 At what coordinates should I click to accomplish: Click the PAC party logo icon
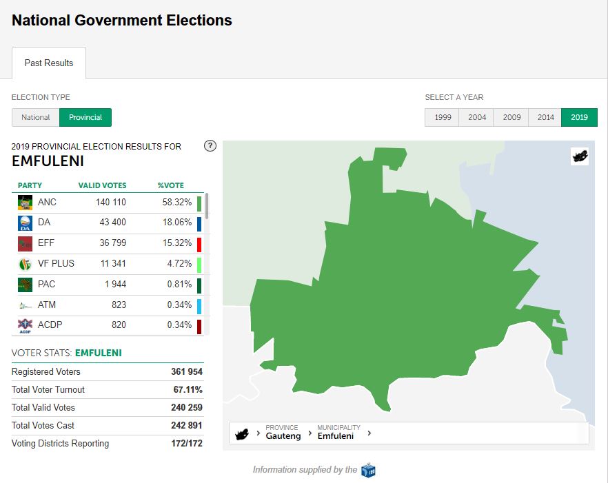25,284
